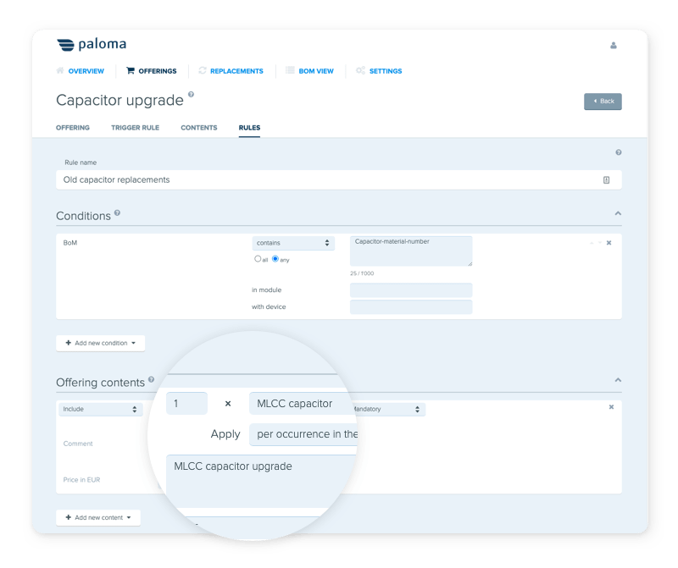Screen dimensions: 678x568
Task: Click the Back button
Action: coord(603,102)
